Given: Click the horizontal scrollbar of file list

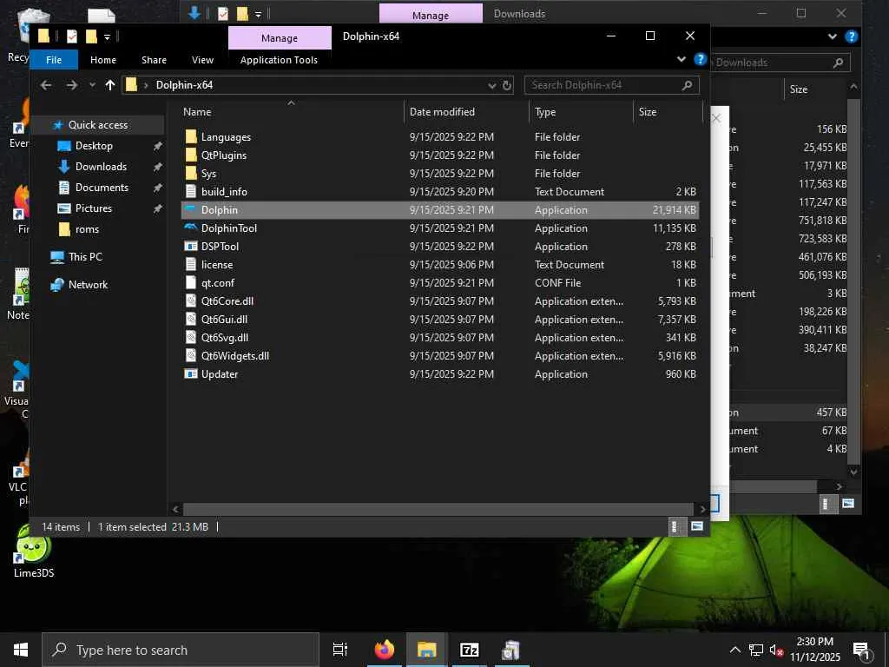Looking at the screenshot, I should click(438, 509).
